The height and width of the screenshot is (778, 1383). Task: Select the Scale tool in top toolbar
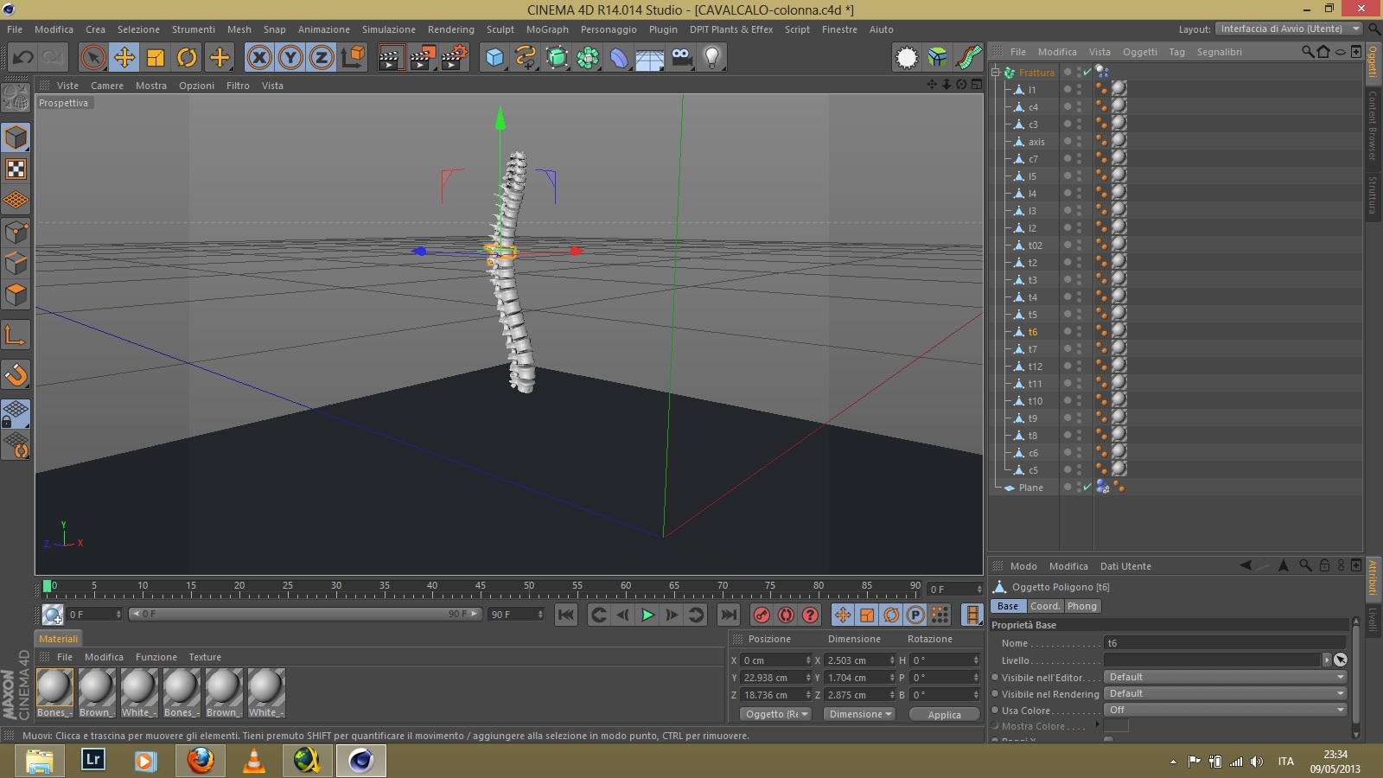[x=156, y=58]
